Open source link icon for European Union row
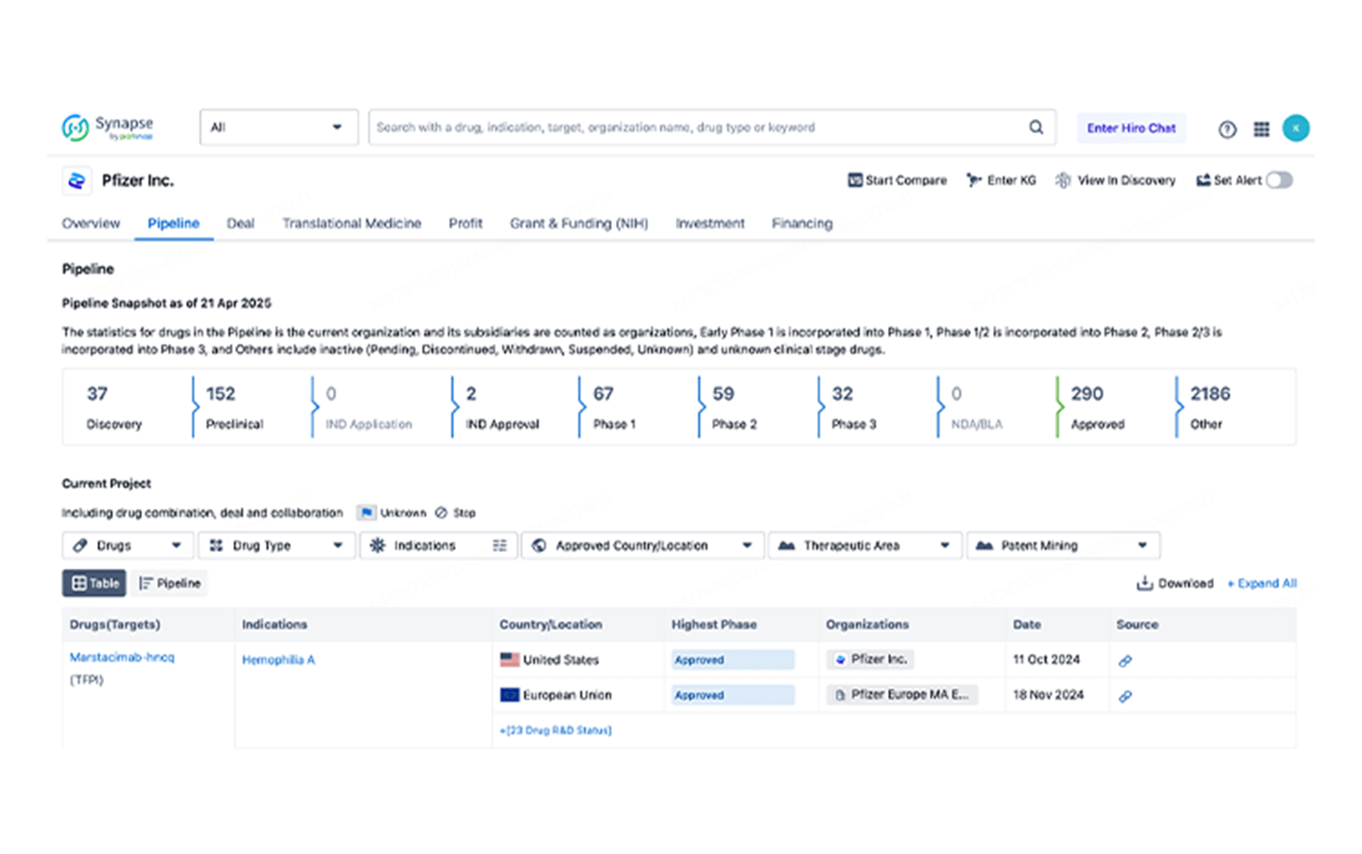The width and height of the screenshot is (1362, 854). [1125, 696]
